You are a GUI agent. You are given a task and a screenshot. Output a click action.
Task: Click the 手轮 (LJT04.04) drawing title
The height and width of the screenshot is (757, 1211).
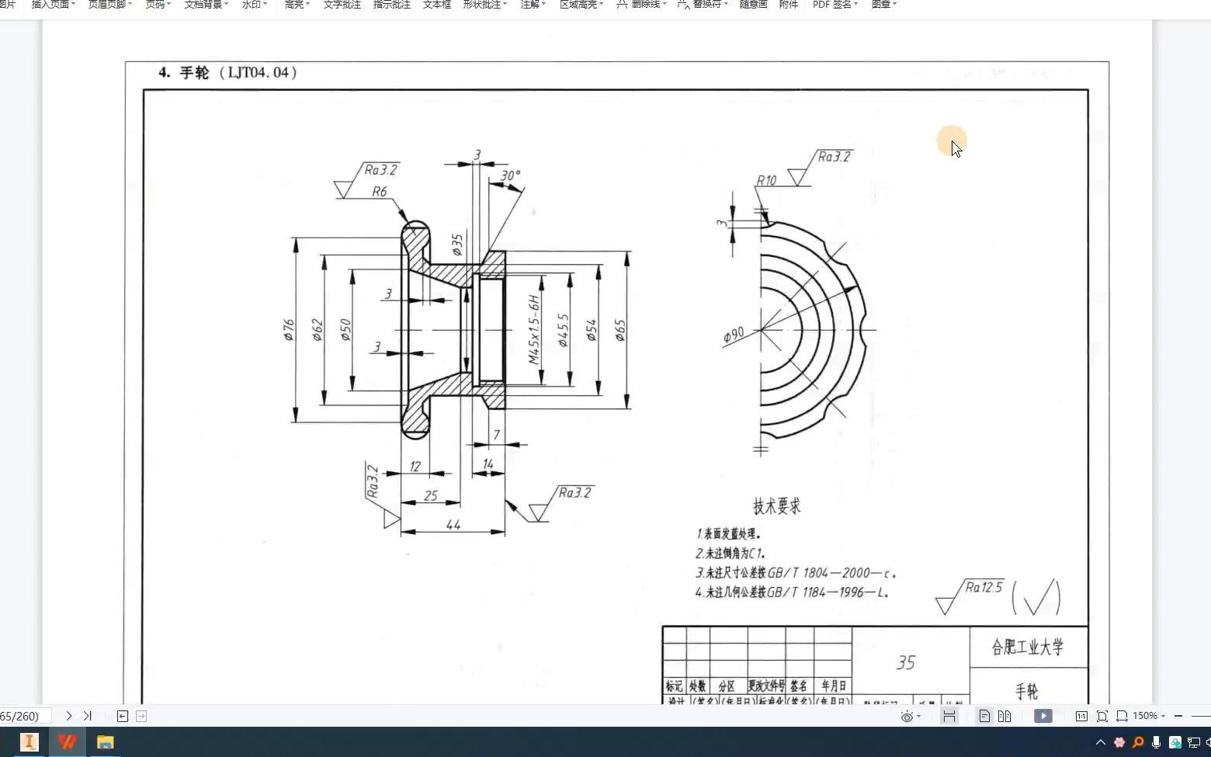(x=227, y=72)
